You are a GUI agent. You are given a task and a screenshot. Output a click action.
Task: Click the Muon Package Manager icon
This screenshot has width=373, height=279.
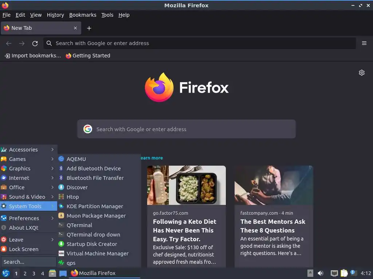(x=61, y=216)
